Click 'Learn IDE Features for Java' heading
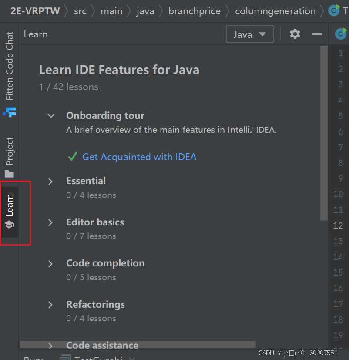The width and height of the screenshot is (349, 360). 119,70
